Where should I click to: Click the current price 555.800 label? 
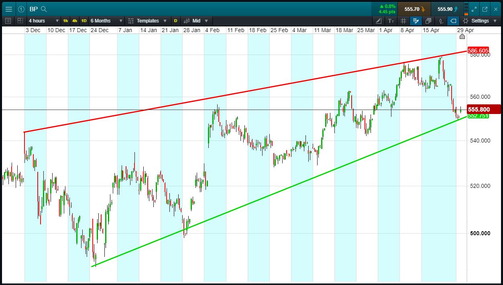pos(484,109)
